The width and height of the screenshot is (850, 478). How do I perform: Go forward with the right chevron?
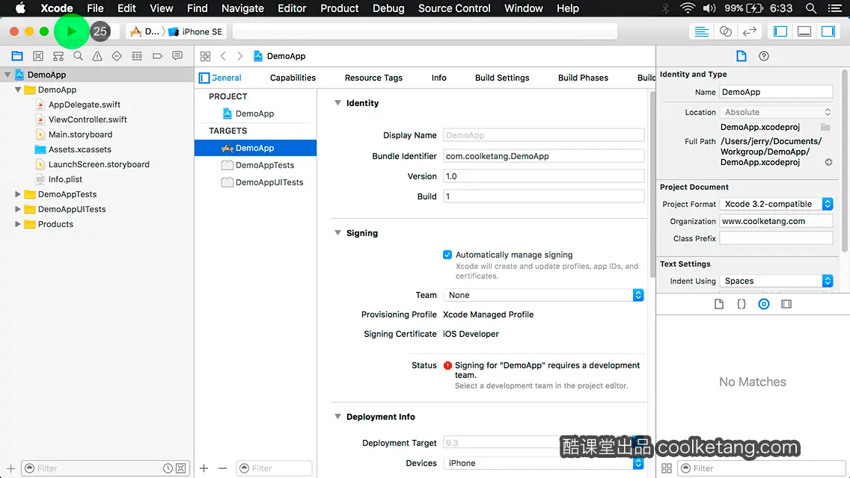pos(239,56)
